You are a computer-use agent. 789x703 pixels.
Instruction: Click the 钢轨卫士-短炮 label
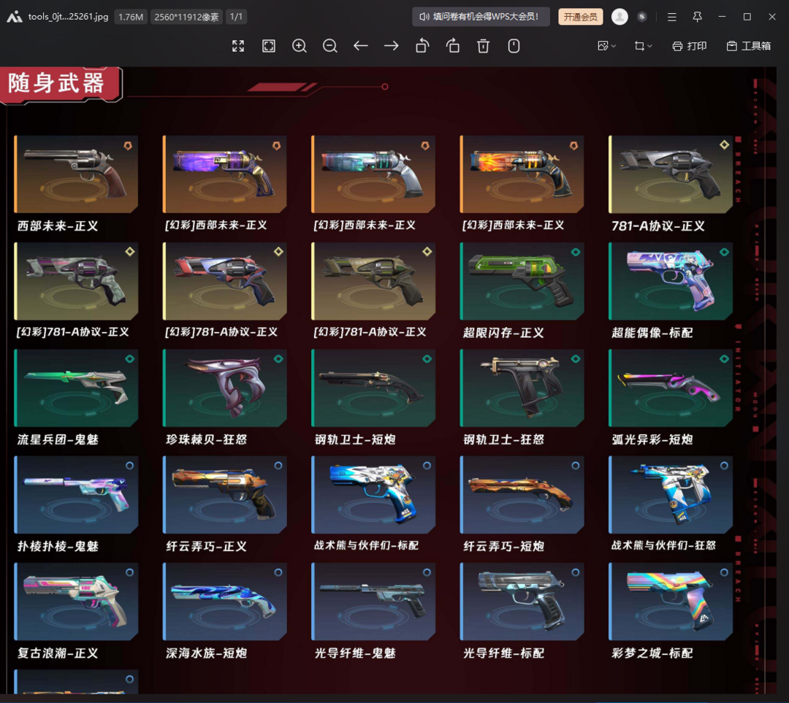pyautogui.click(x=355, y=439)
